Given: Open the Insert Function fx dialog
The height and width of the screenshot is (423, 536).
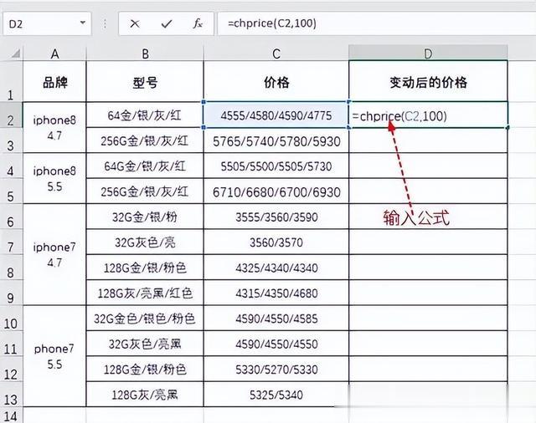Looking at the screenshot, I should (198, 23).
